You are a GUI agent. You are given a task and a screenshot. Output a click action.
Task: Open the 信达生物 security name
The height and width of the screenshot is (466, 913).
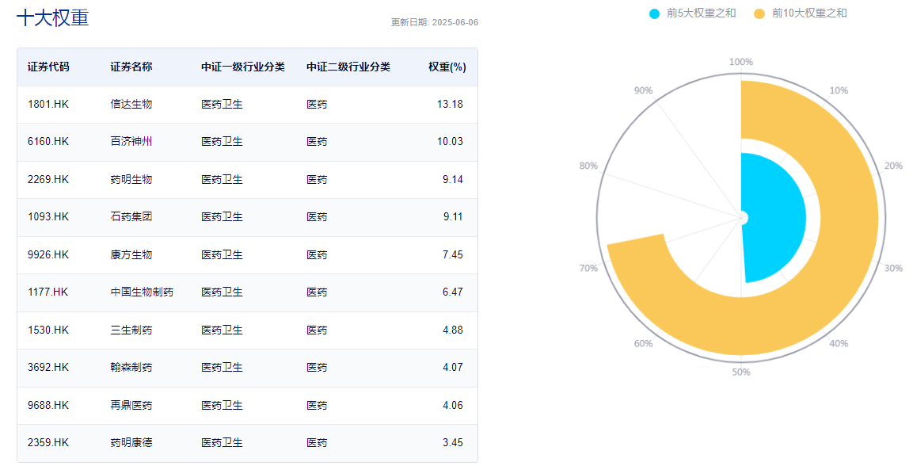(131, 105)
